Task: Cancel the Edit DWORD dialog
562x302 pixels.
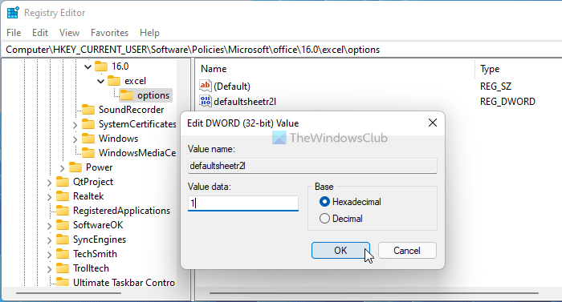Action: [407, 251]
